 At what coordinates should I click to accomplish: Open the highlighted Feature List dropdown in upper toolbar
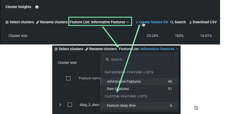tap(100, 22)
